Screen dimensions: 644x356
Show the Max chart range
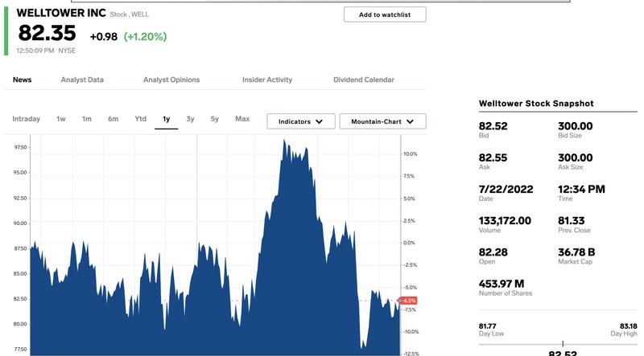(x=242, y=118)
